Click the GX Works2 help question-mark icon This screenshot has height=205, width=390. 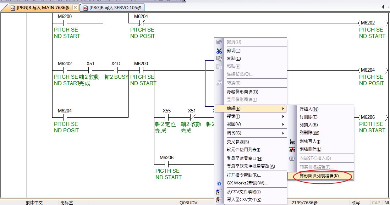pyautogui.click(x=219, y=183)
